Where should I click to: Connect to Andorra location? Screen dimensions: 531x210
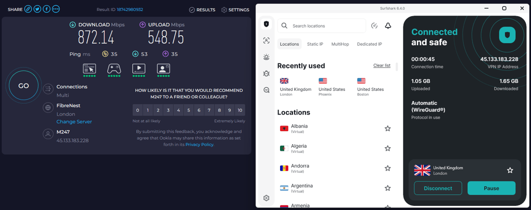click(336, 168)
